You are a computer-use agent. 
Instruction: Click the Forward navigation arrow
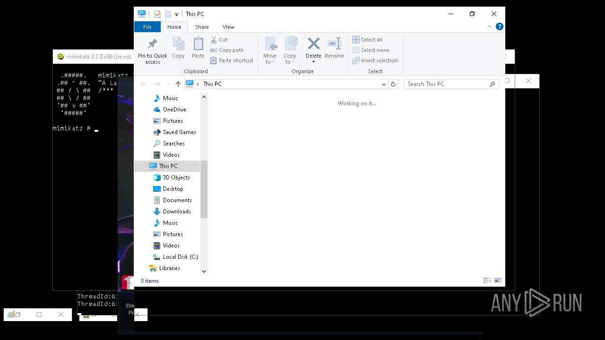pos(157,84)
